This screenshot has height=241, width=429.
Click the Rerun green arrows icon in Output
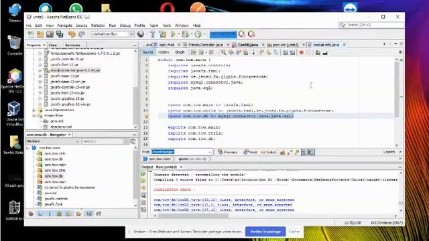point(143,174)
